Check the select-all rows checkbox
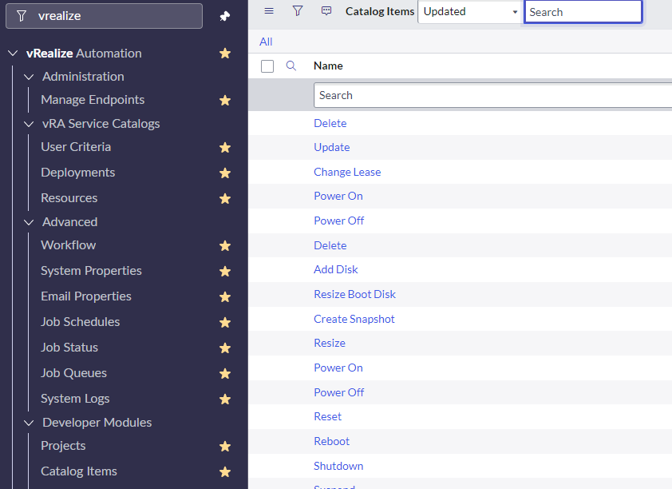Screen dimensions: 672x489 (x=267, y=66)
